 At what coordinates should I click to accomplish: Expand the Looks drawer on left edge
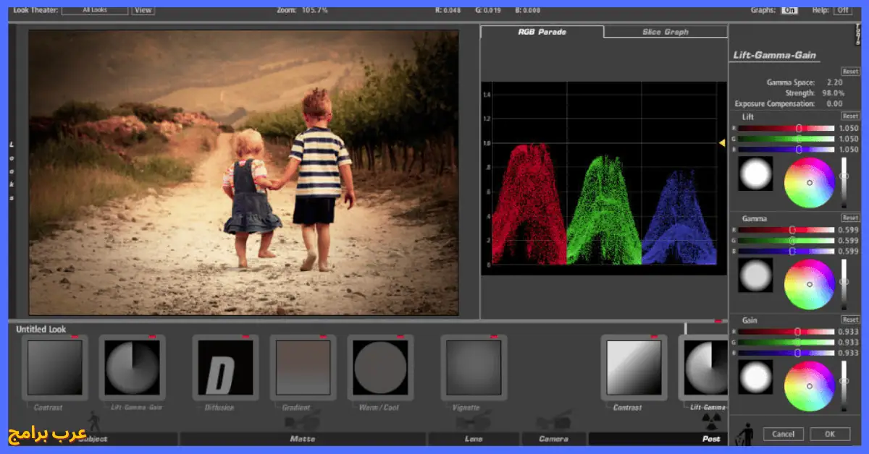(x=12, y=171)
